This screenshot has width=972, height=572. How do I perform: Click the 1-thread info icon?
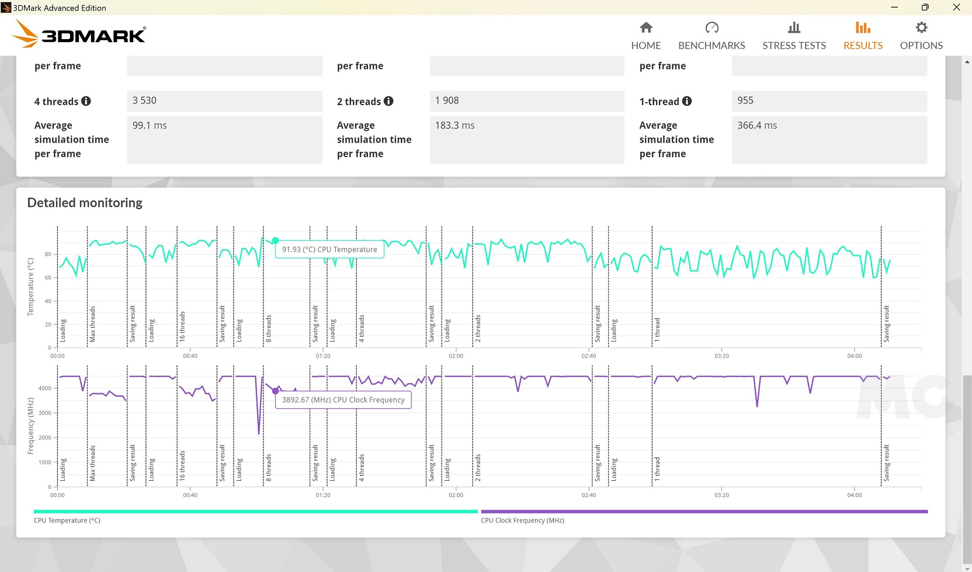pyautogui.click(x=687, y=101)
